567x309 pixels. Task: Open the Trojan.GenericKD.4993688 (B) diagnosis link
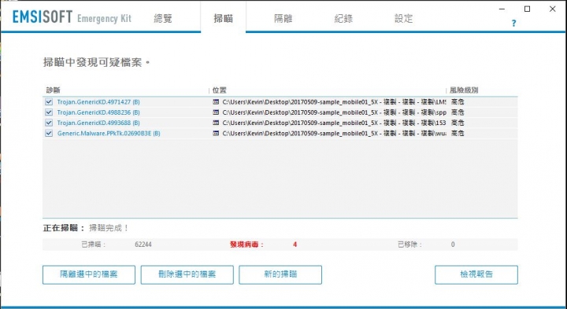(x=98, y=123)
